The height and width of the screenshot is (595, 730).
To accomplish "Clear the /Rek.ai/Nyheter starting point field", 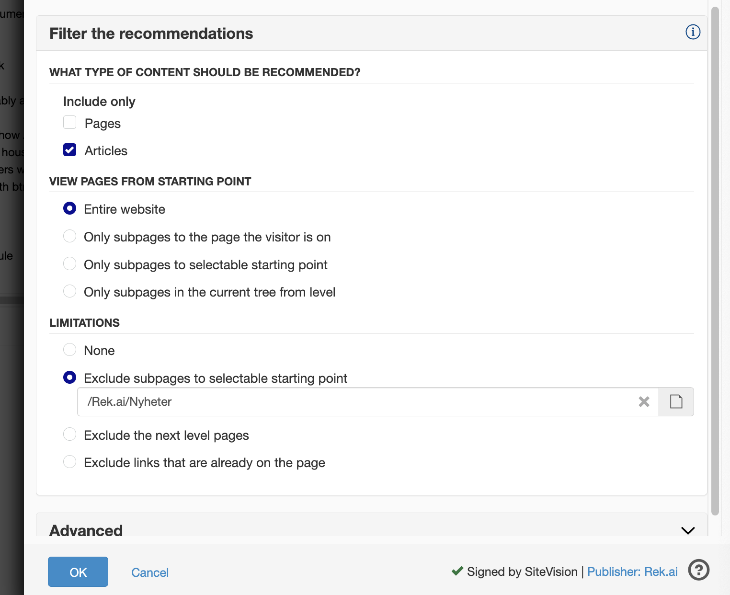I will click(644, 402).
